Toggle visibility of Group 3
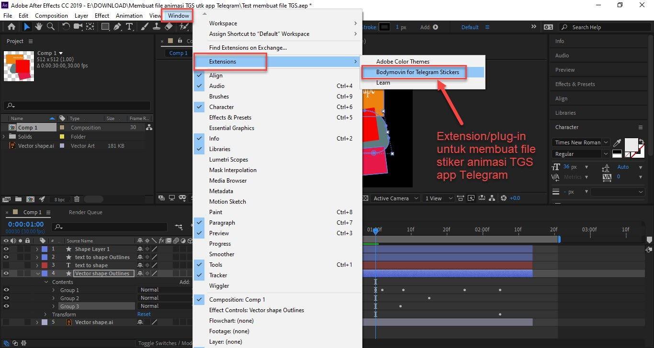Image resolution: width=654 pixels, height=348 pixels. [6, 306]
